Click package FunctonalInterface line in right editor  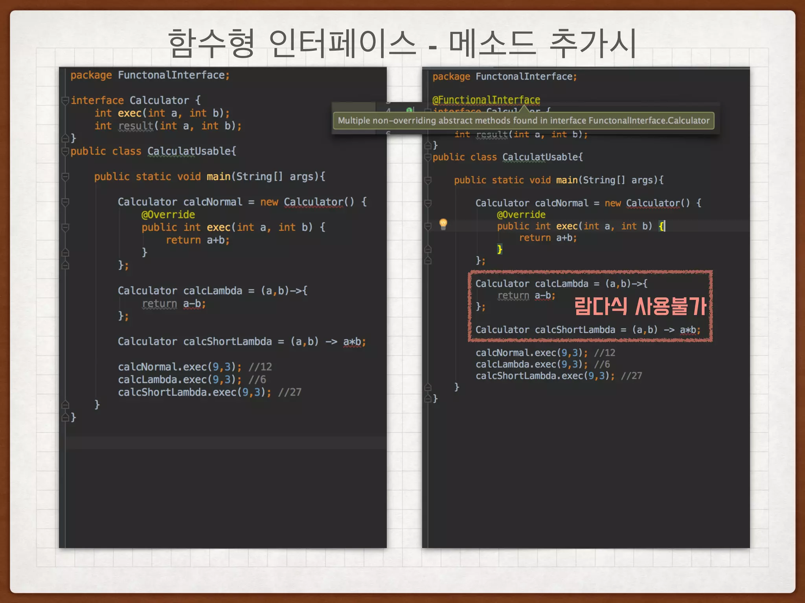click(505, 77)
